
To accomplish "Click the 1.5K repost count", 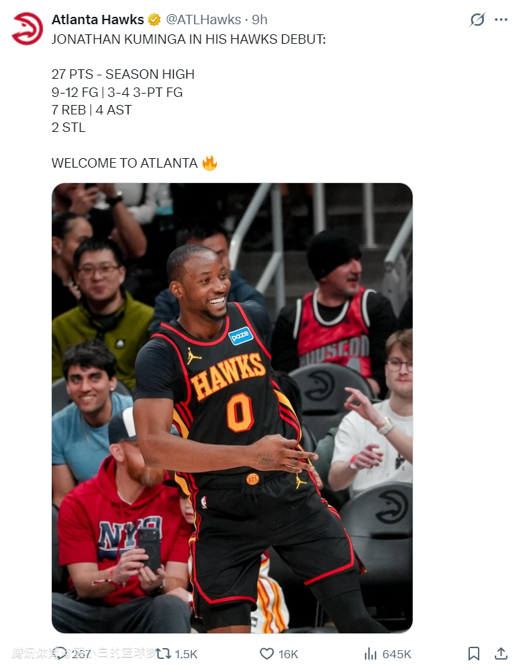I will (186, 654).
